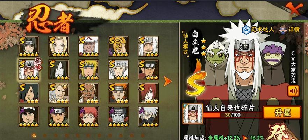Choose the red-haired Sasori A-rank portrait
Screen dimensions: 308x140
[88, 117]
